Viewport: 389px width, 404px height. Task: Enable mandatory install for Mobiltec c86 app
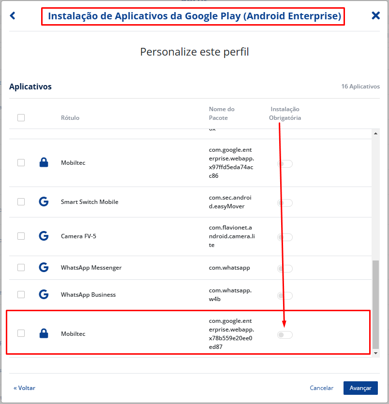285,164
